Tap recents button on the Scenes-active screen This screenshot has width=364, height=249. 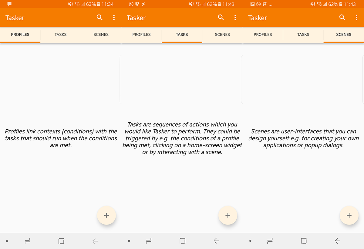tap(270, 241)
